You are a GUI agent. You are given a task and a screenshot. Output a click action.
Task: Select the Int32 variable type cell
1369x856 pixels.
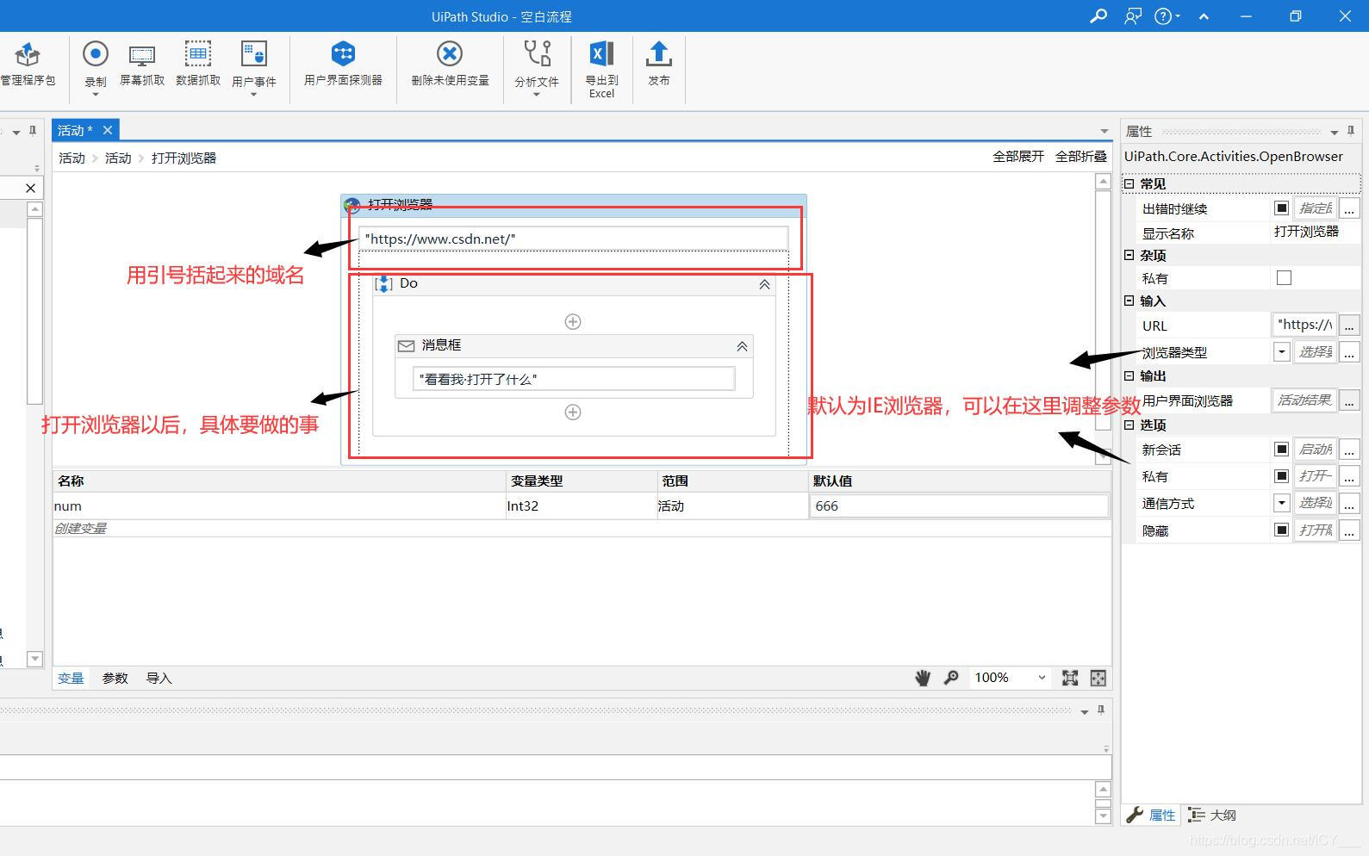(x=581, y=506)
